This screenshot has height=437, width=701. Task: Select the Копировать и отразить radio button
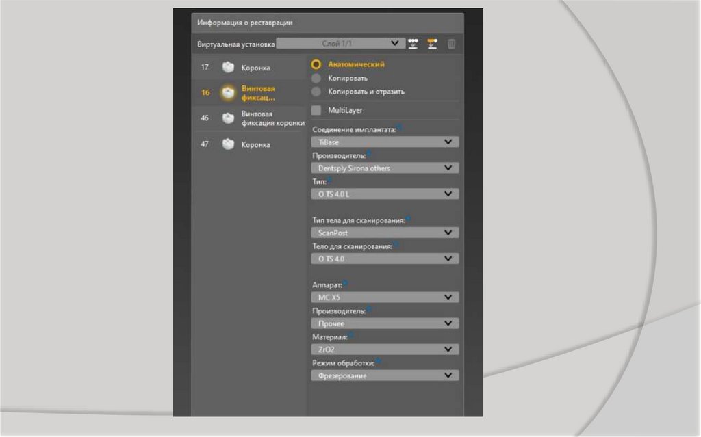316,92
